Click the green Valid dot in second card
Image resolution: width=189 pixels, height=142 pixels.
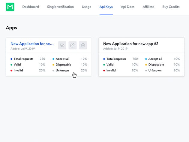click(104, 65)
